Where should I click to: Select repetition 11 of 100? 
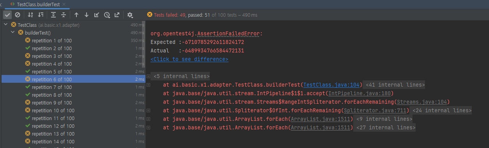pyautogui.click(x=53, y=118)
